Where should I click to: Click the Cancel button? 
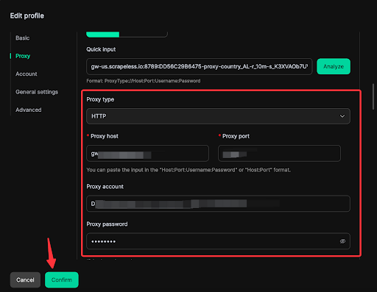click(25, 279)
